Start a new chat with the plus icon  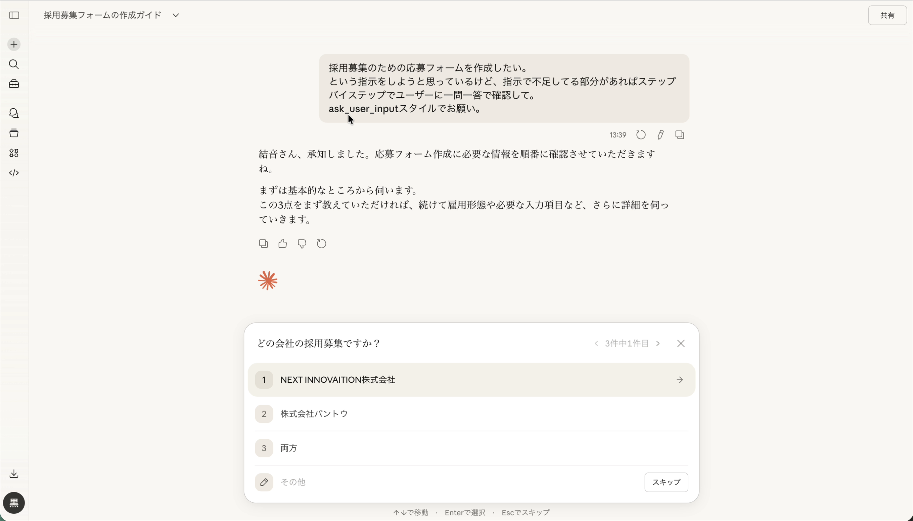(x=14, y=44)
